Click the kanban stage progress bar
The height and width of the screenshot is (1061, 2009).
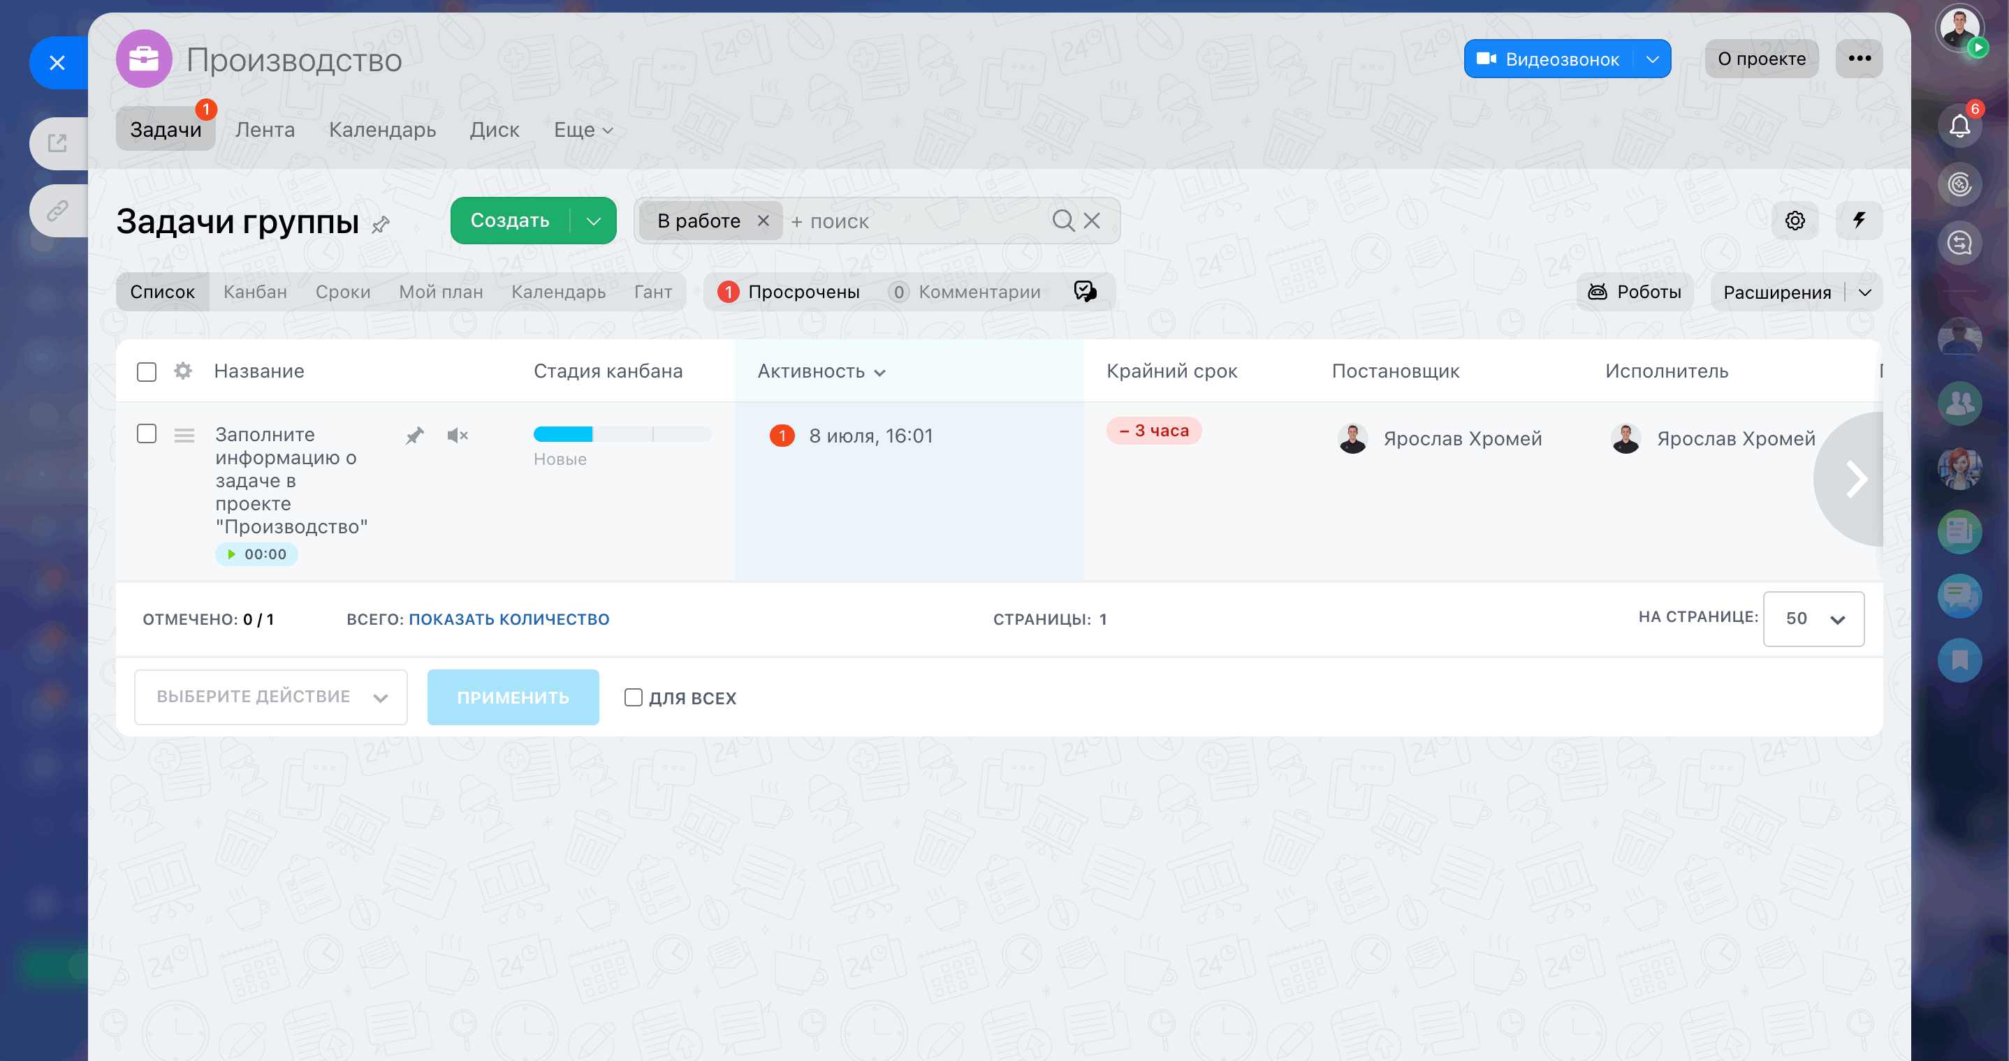coord(622,434)
